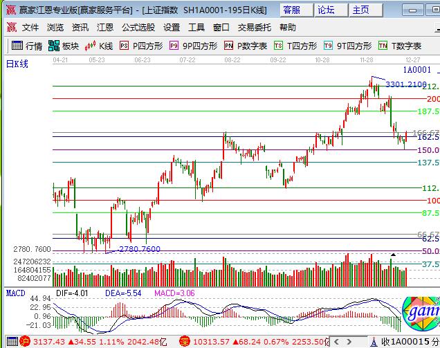The height and width of the screenshot is (348, 440).
Task: Select the T四方形 time square tool
Action: coord(295,46)
